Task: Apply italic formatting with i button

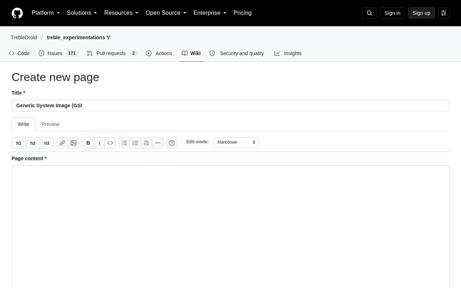Action: [99, 143]
